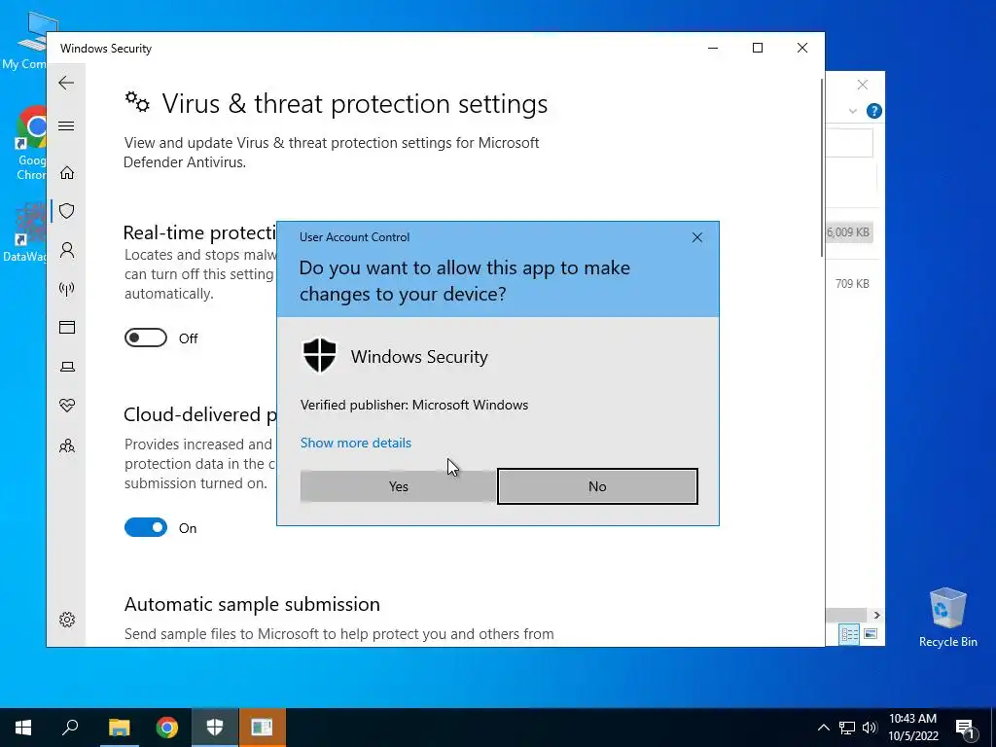Screen dimensions: 996x747
Task: Close the background Explorer window
Action: pos(862,86)
